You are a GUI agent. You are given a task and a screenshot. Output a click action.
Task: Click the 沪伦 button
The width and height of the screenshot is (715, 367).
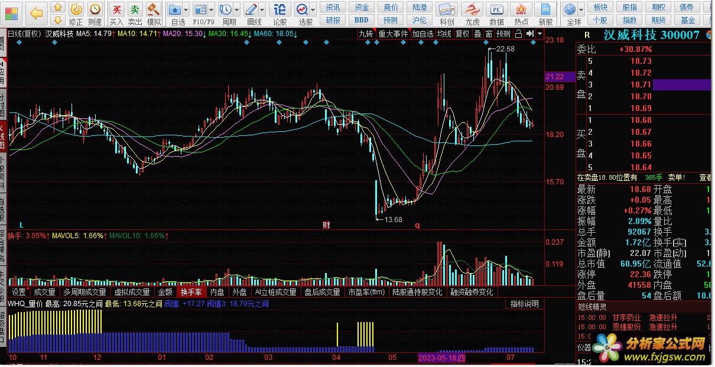tap(420, 20)
